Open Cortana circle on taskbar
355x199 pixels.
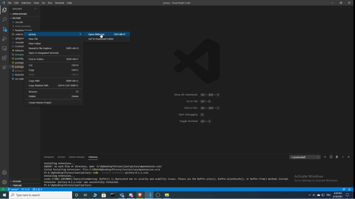(76, 195)
